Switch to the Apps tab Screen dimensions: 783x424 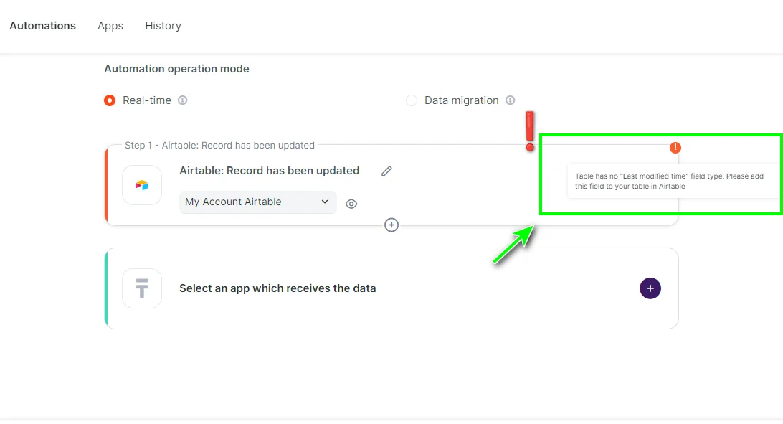coord(110,26)
